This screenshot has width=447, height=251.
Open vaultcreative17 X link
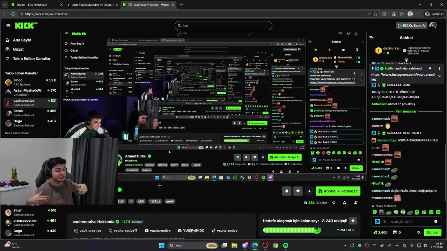(x=123, y=230)
